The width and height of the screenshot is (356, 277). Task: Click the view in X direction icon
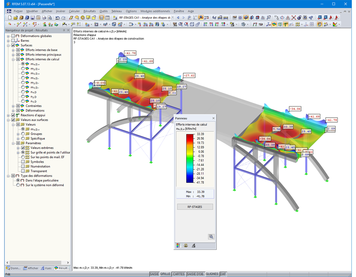[x=205, y=24]
